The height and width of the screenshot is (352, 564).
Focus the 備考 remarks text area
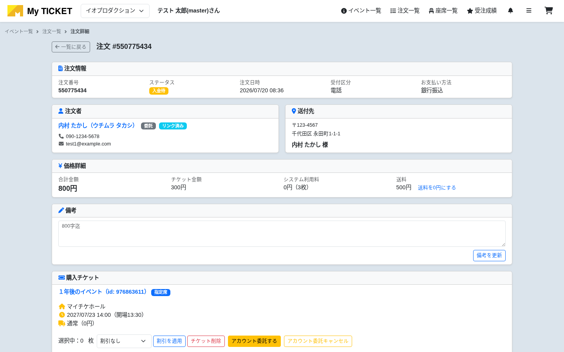(x=282, y=233)
